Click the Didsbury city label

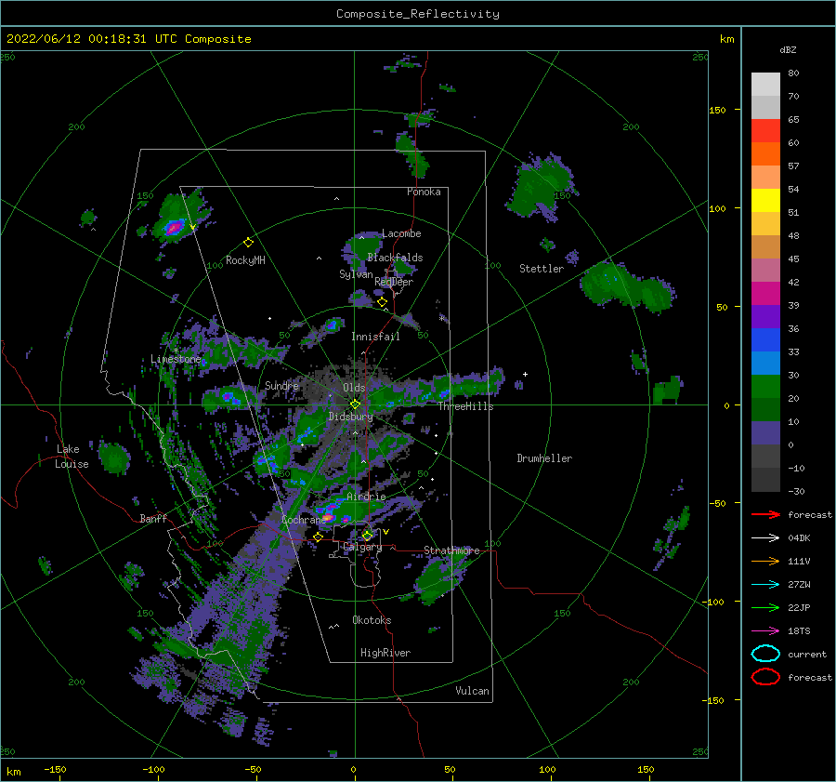350,417
